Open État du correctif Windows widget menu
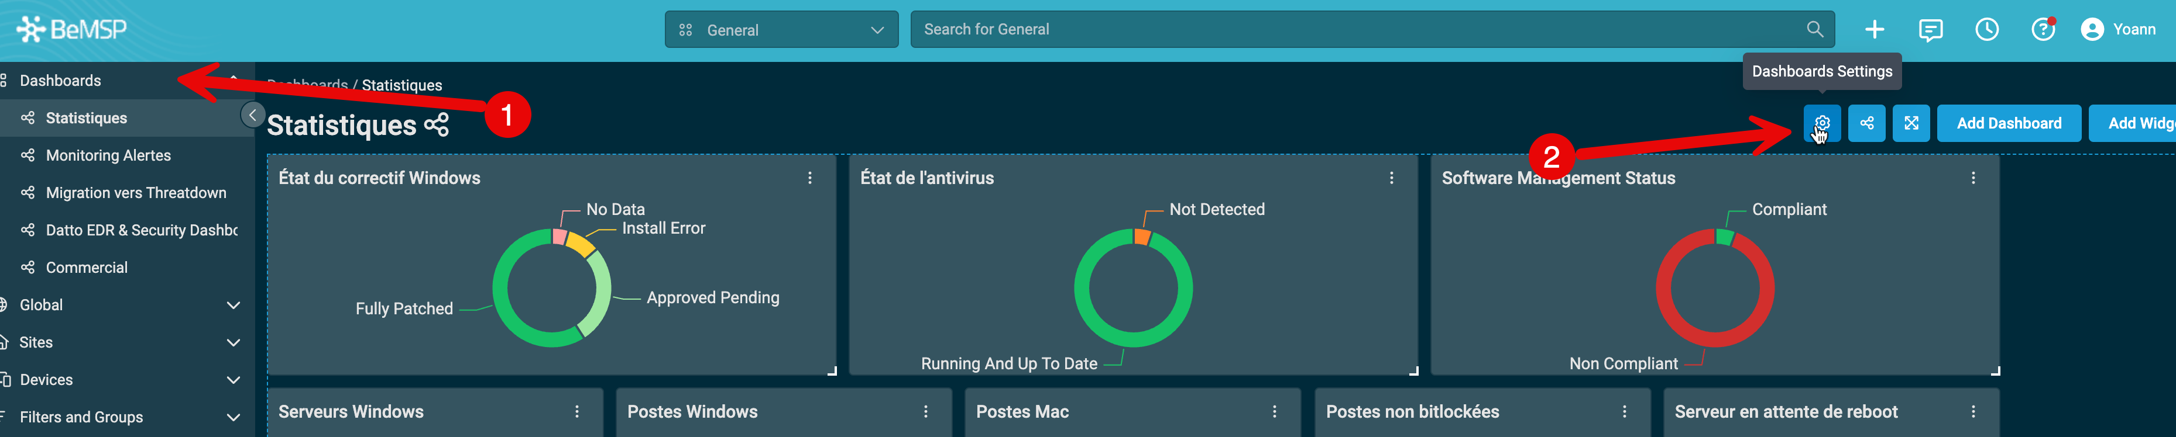Viewport: 2176px width, 437px height. pyautogui.click(x=809, y=178)
